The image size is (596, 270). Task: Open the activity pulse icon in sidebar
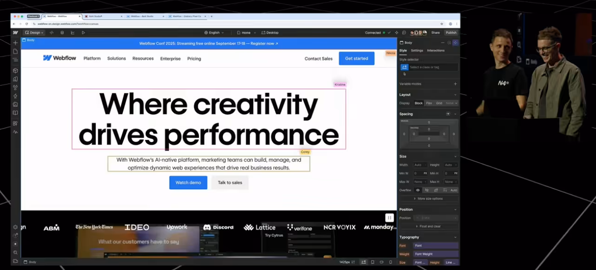15,132
